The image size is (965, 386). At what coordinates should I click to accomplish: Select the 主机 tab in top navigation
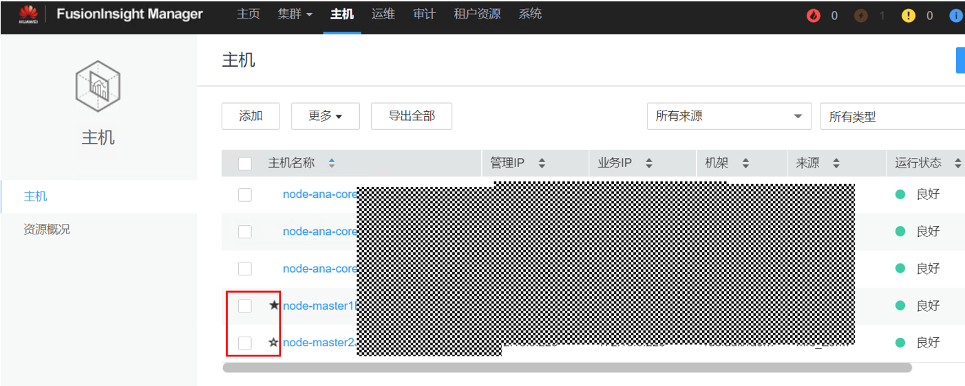[x=342, y=14]
